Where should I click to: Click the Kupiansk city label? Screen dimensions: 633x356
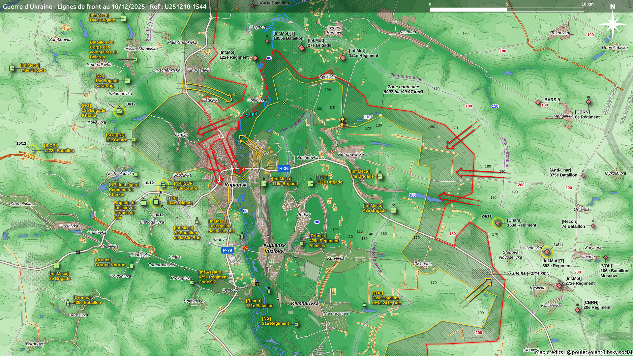[x=235, y=185]
